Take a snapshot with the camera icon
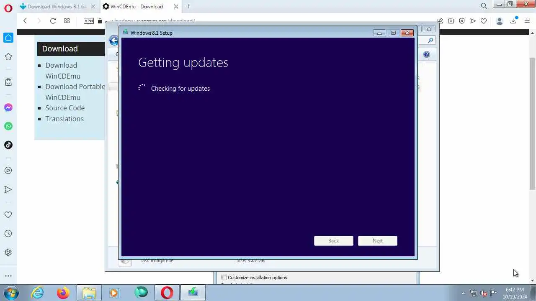The width and height of the screenshot is (536, 301). (x=451, y=21)
